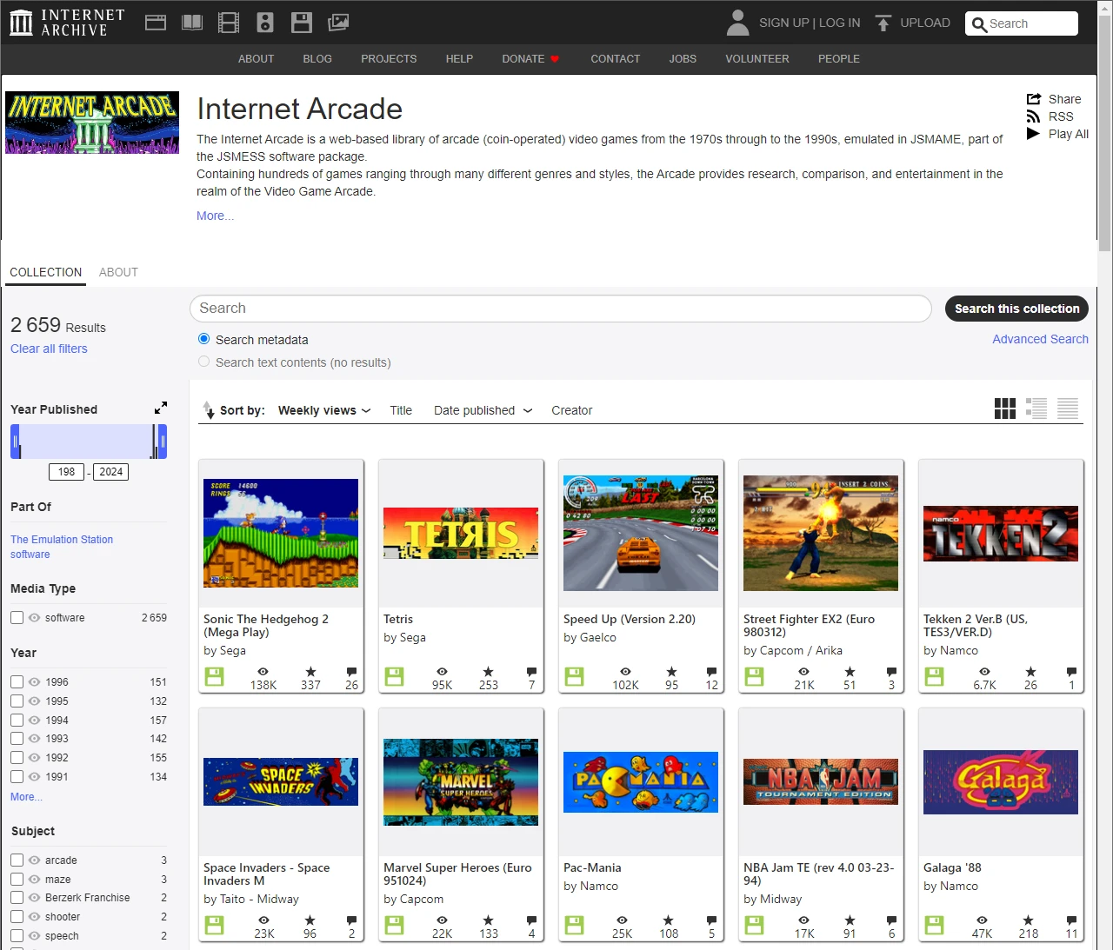1113x950 pixels.
Task: Open the ABOUT tab below banner
Action: click(x=118, y=272)
